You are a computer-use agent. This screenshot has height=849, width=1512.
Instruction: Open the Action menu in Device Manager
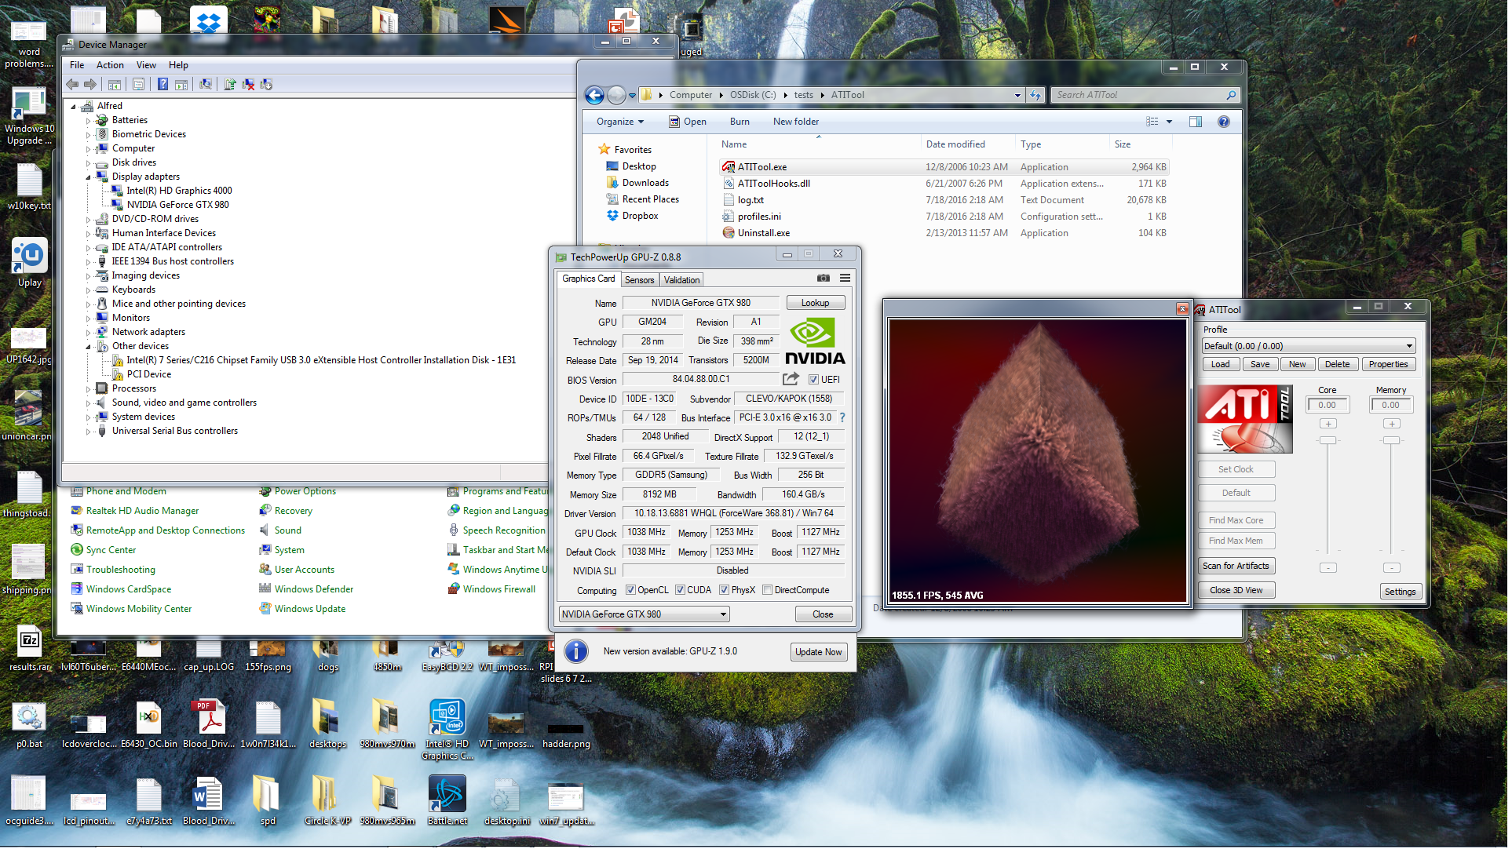click(x=110, y=65)
